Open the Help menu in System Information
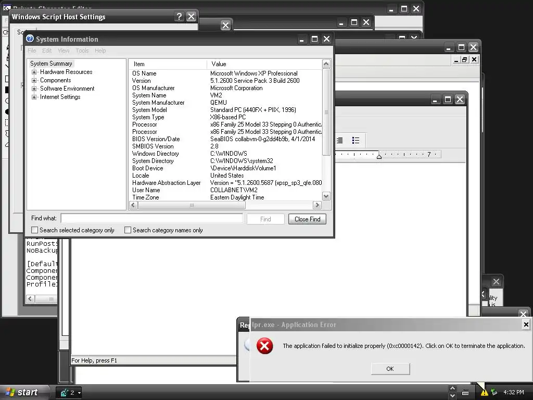 [100, 51]
